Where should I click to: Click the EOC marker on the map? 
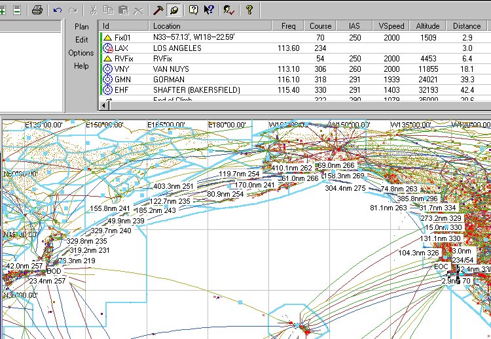(x=441, y=266)
